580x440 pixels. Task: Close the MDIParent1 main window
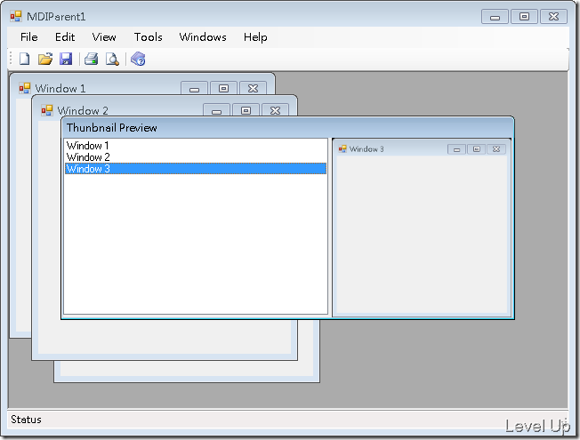[553, 17]
